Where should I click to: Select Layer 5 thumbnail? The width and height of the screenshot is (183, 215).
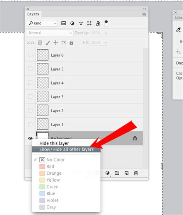click(42, 69)
